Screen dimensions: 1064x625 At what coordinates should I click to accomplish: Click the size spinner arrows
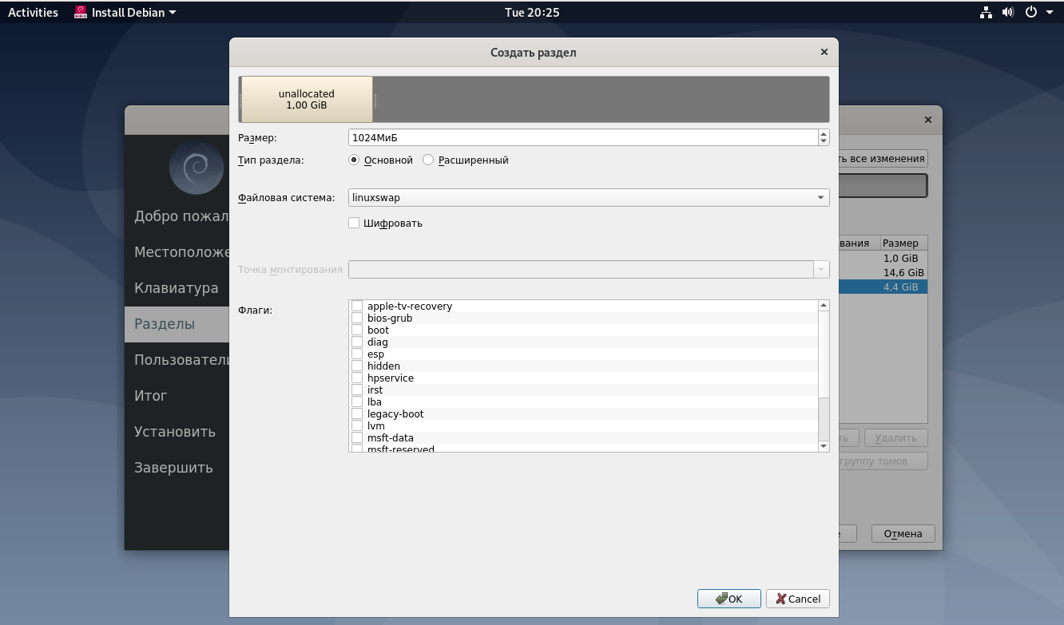(x=824, y=137)
